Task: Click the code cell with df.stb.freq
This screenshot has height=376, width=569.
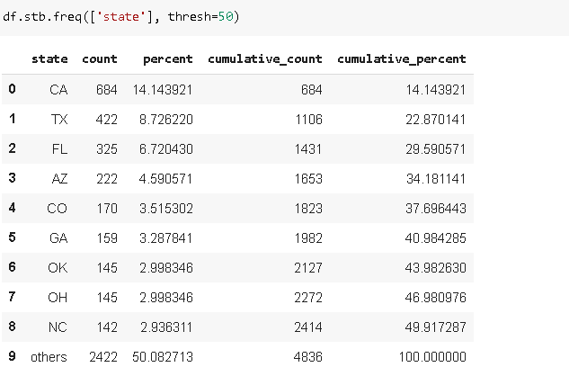Action: tap(270, 17)
